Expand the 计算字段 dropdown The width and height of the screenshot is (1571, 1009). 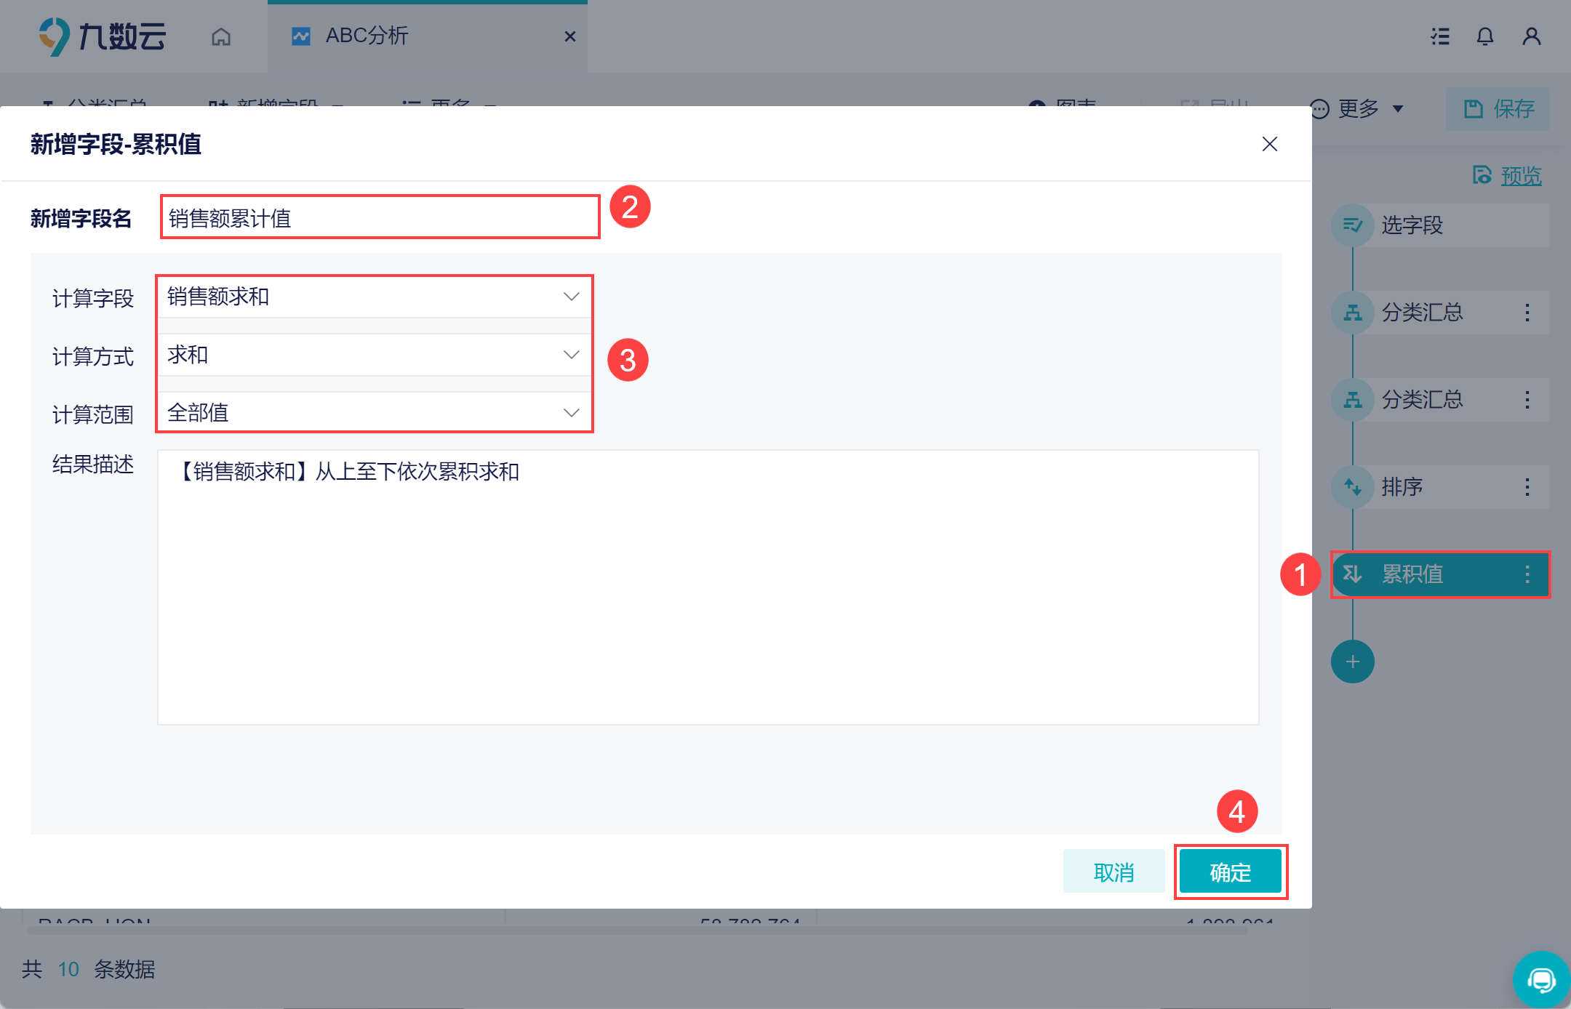pyautogui.click(x=374, y=297)
